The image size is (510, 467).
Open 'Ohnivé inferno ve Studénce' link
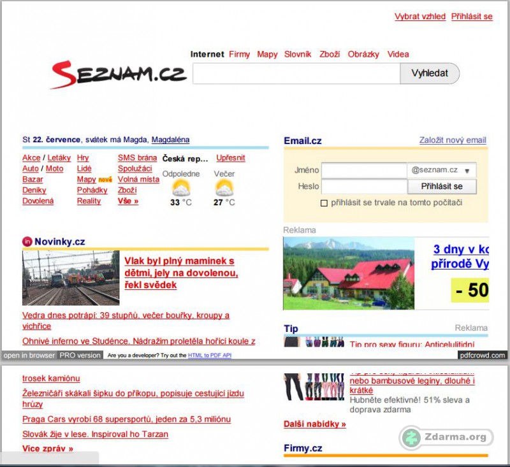tap(139, 341)
